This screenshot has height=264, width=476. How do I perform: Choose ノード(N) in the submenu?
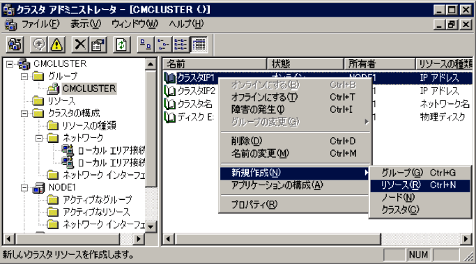420,197
